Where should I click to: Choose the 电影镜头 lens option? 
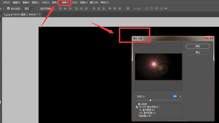tap(137, 116)
